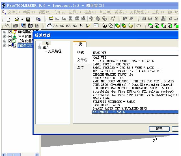The image size is (181, 156).
Task: Select 一般 in the dialog tree
Action: [x=46, y=43]
